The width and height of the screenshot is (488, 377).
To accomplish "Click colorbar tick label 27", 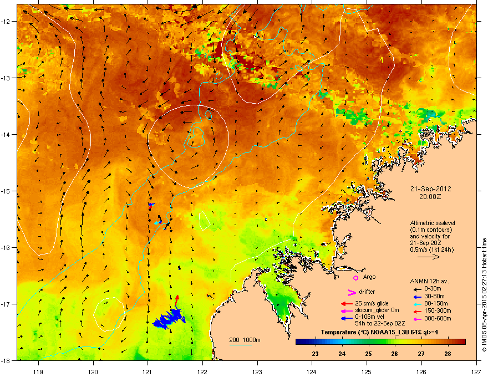I will point(421,354).
